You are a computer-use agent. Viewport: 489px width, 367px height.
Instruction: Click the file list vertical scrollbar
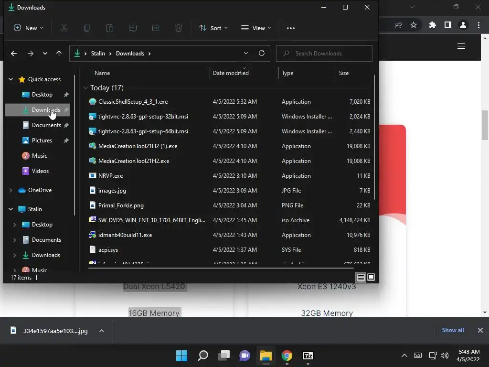point(374,137)
